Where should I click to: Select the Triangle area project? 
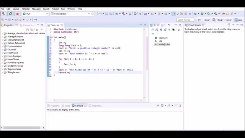[x=13, y=72]
